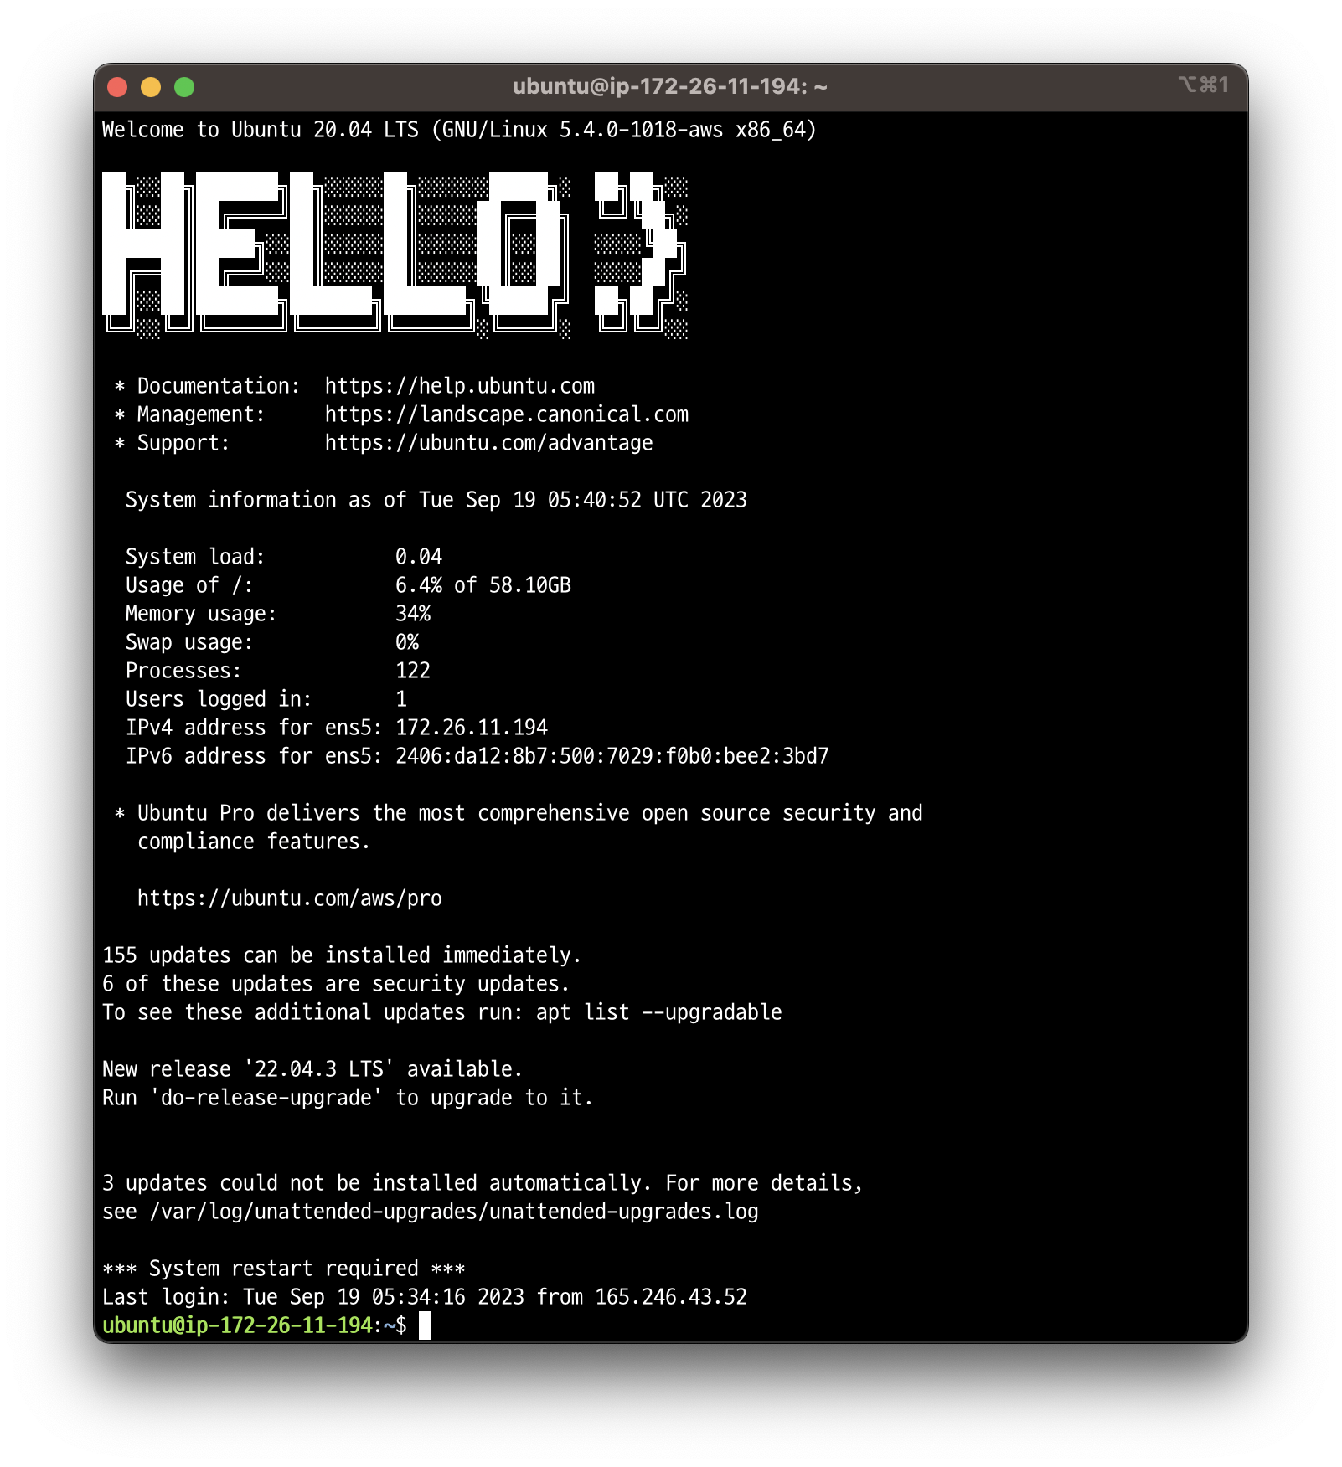Click the IPv6 address 2406:da12:8b7:500:7029:f0b0:bee2:3bd7
The image size is (1342, 1467).
[612, 756]
